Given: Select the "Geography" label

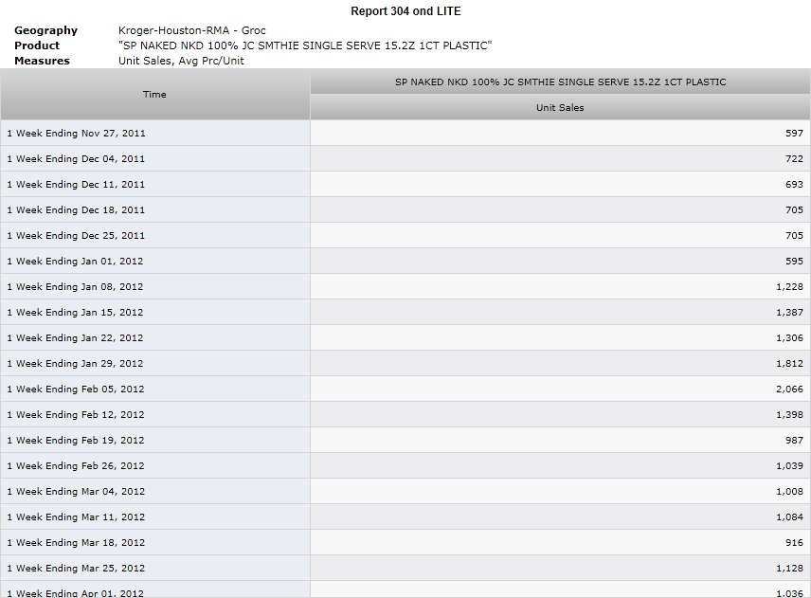Looking at the screenshot, I should (46, 30).
